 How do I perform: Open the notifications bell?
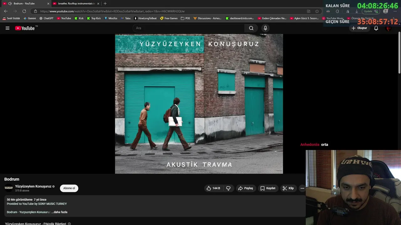point(376,28)
